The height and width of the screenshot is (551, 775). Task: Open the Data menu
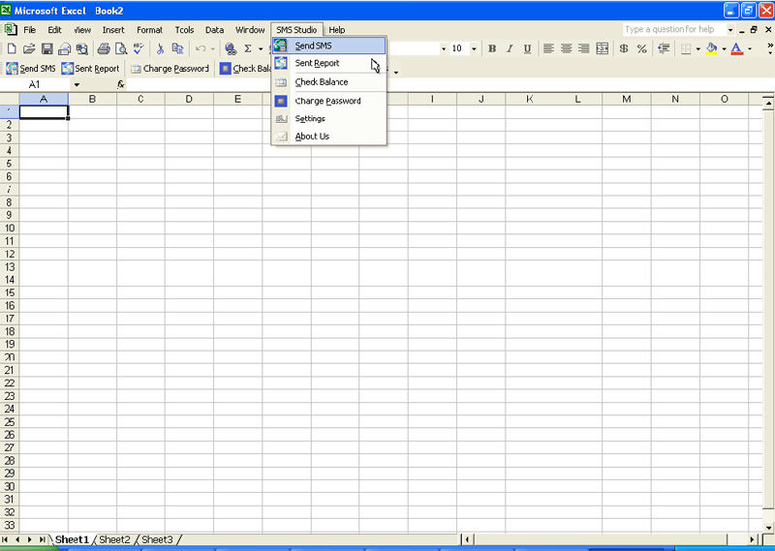[x=214, y=30]
